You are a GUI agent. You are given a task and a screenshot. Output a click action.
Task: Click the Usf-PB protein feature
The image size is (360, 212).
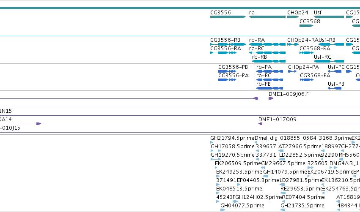(335, 88)
